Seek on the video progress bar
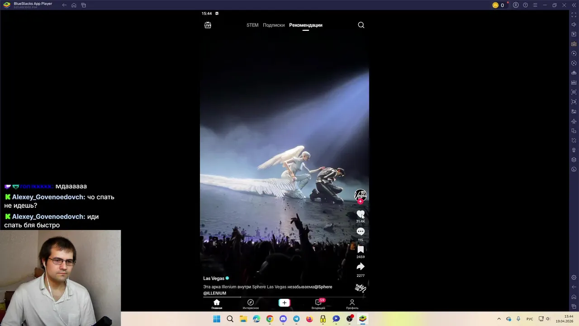 pyautogui.click(x=285, y=297)
